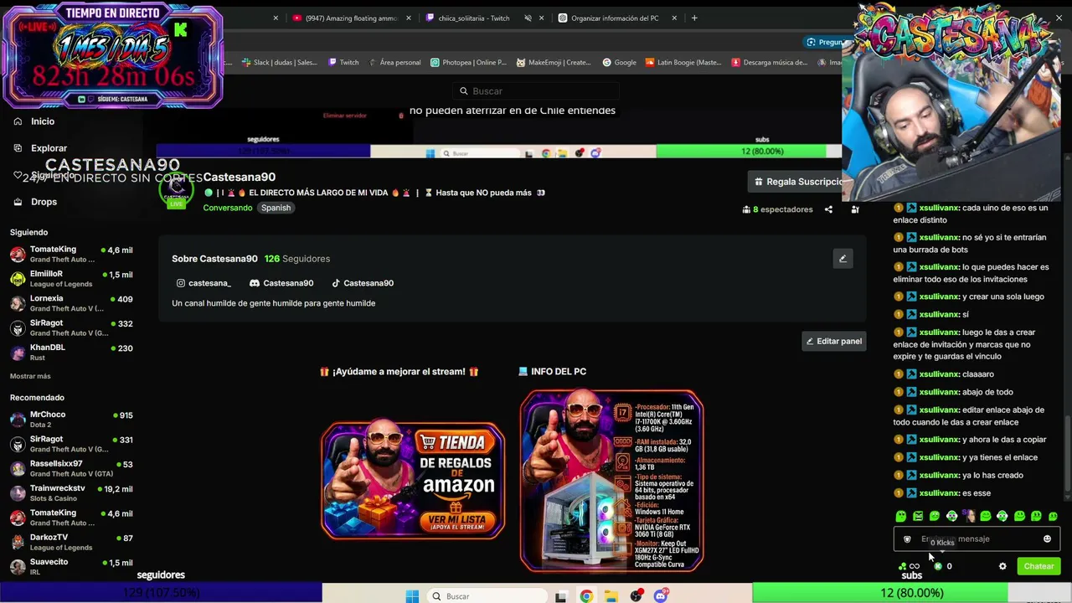Viewport: 1072px width, 603px height.
Task: Open the Photopea bookmark
Action: (x=468, y=62)
